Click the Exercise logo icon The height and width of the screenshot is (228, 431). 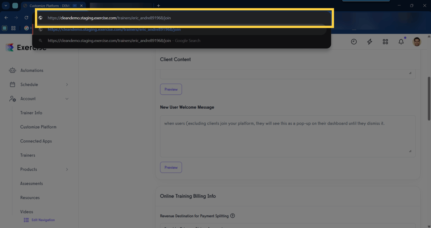click(x=10, y=47)
